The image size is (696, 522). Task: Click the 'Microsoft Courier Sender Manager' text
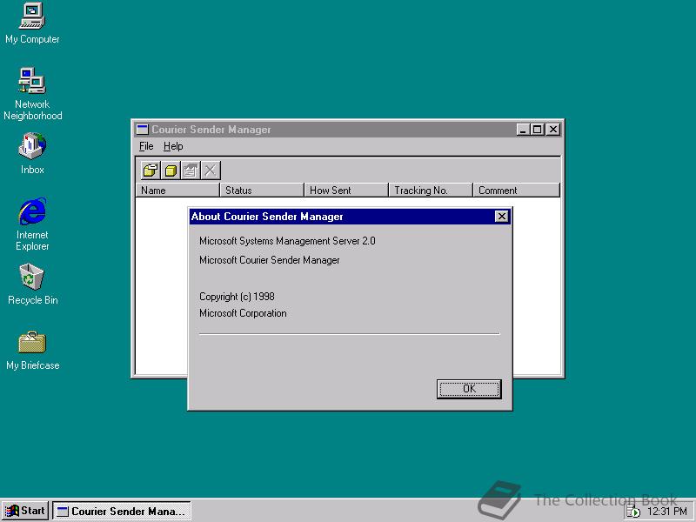point(270,260)
